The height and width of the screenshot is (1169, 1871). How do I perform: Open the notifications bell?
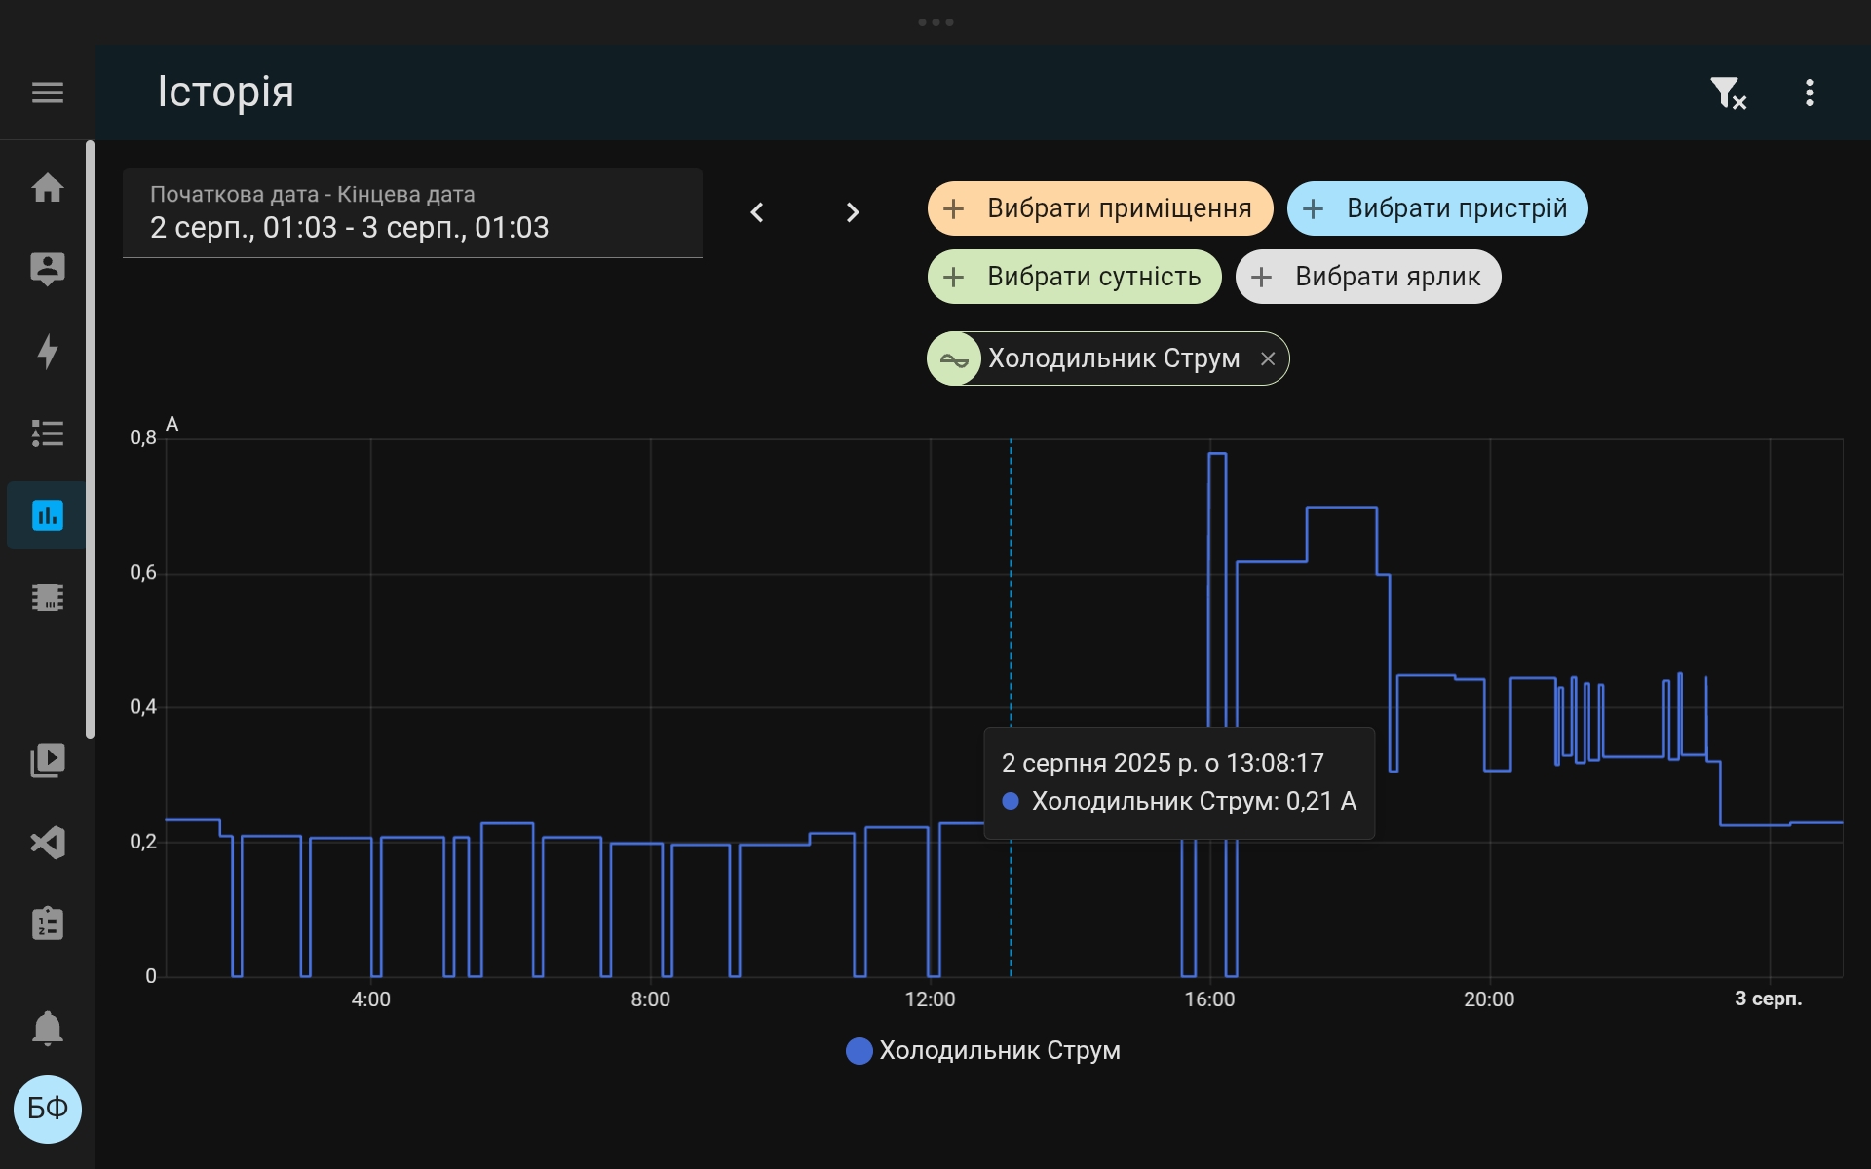click(x=47, y=1028)
